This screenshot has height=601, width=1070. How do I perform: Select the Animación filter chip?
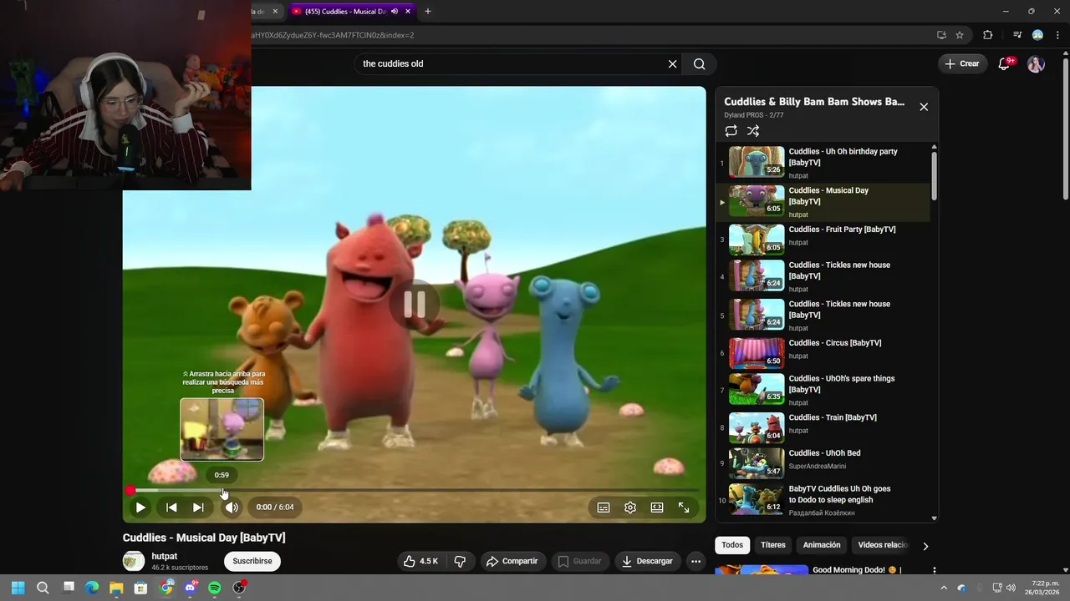[x=822, y=545]
